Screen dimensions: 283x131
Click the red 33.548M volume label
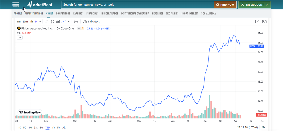pos(262,115)
